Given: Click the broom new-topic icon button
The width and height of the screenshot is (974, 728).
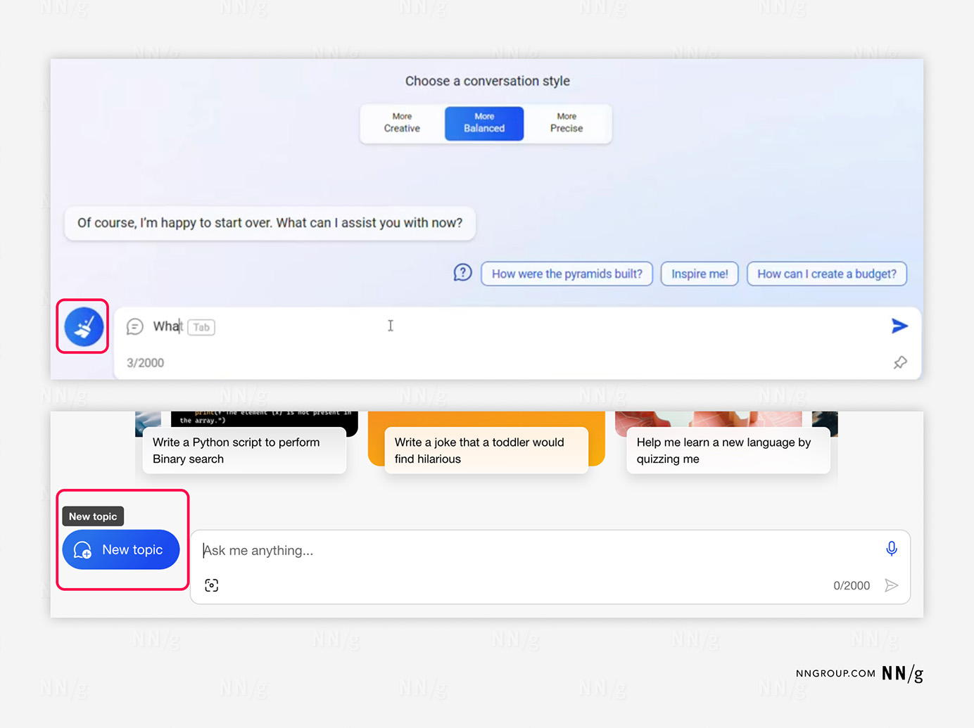Looking at the screenshot, I should coord(84,326).
